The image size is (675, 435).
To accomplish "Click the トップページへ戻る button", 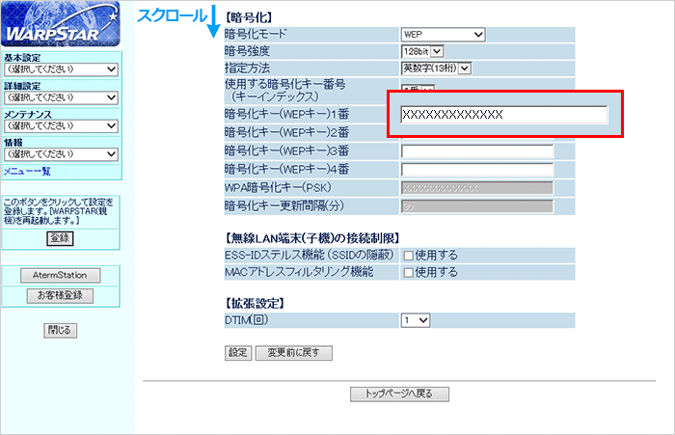I will coord(399,394).
